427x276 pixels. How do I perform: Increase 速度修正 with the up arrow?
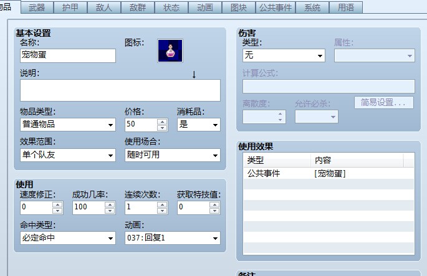pos(57,205)
